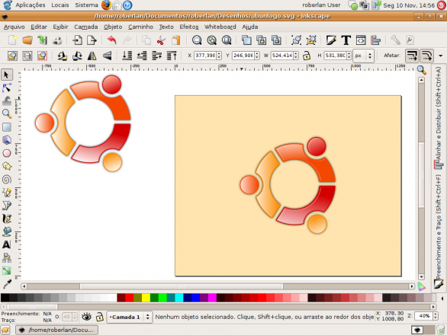Select the Star polygon tool
The image size is (447, 335).
(7, 166)
